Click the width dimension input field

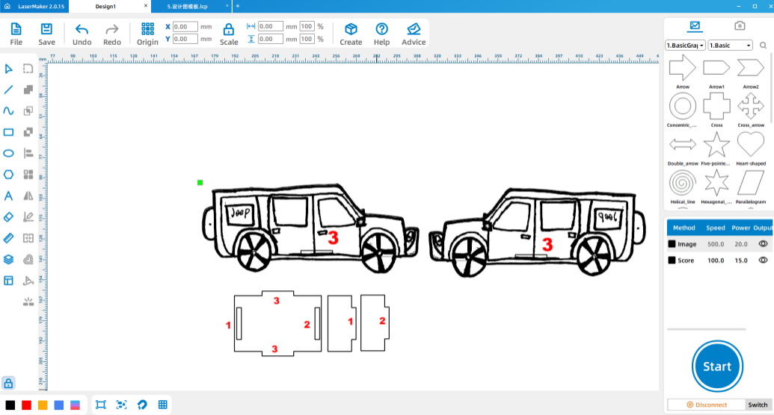click(271, 27)
